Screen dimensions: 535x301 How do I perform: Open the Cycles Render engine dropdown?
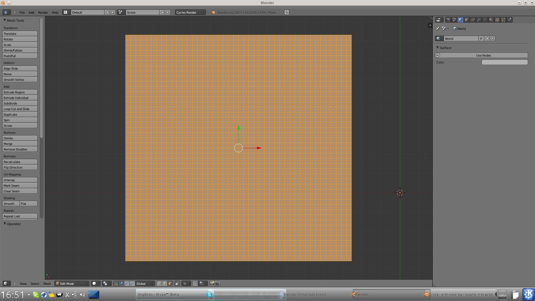190,12
